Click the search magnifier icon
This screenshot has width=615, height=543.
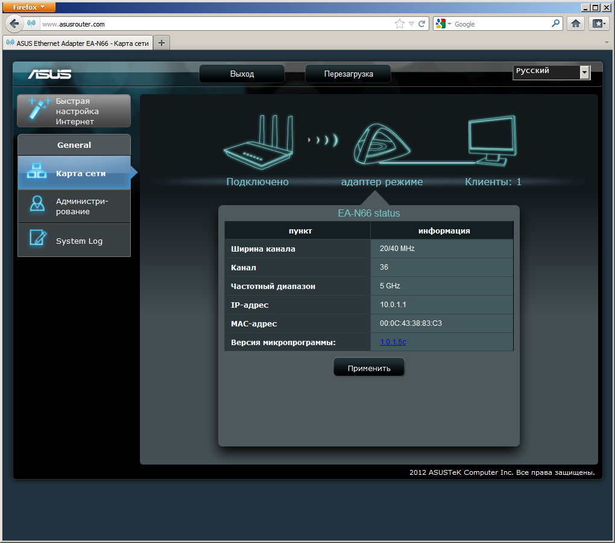click(555, 24)
